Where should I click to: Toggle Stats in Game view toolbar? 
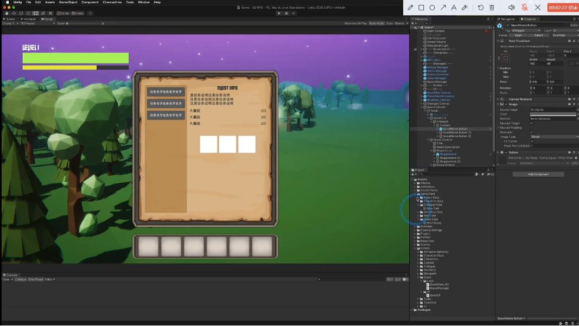390,23
